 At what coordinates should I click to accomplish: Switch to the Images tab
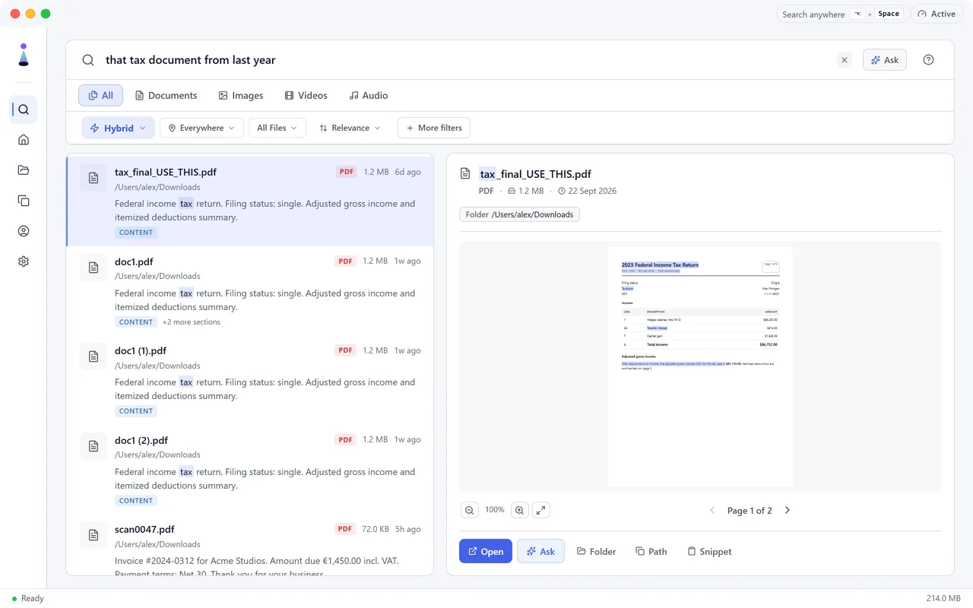(x=240, y=95)
